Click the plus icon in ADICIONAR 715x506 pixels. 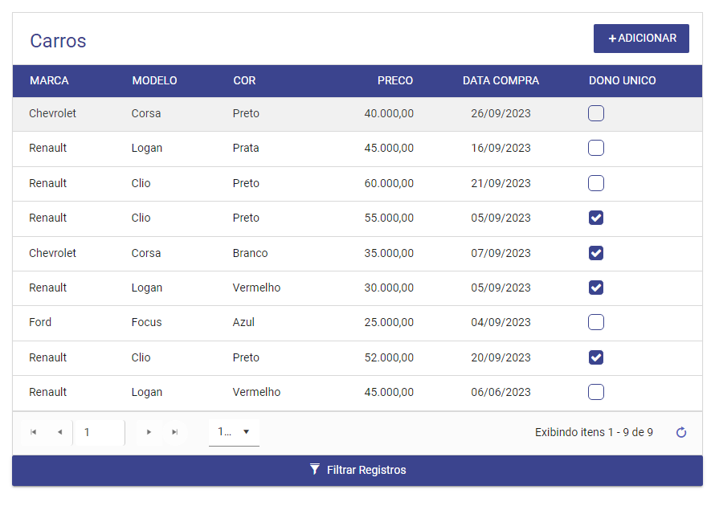[x=612, y=39]
